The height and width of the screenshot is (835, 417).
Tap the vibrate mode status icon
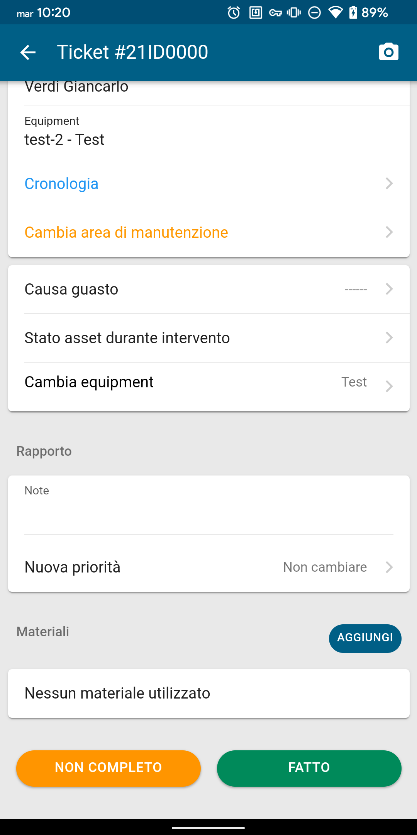[294, 13]
